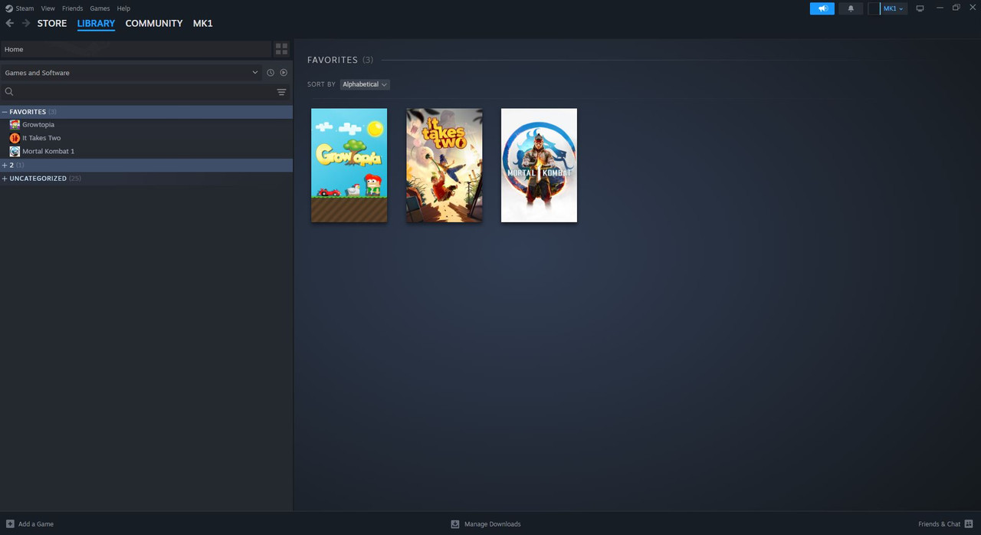Open the MK1 profile tab
The height and width of the screenshot is (535, 981).
(202, 23)
